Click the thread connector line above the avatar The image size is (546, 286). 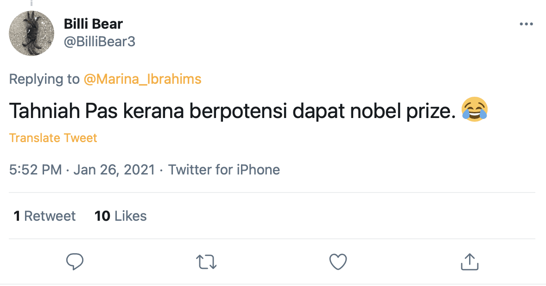pyautogui.click(x=32, y=3)
